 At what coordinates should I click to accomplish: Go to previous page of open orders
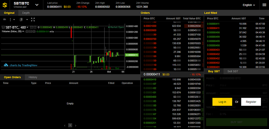pos(65,126)
